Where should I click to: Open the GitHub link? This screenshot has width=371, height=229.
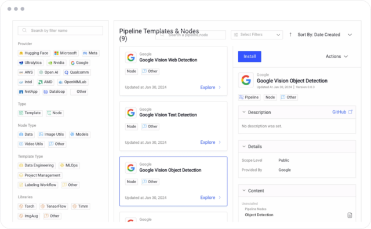click(x=339, y=112)
